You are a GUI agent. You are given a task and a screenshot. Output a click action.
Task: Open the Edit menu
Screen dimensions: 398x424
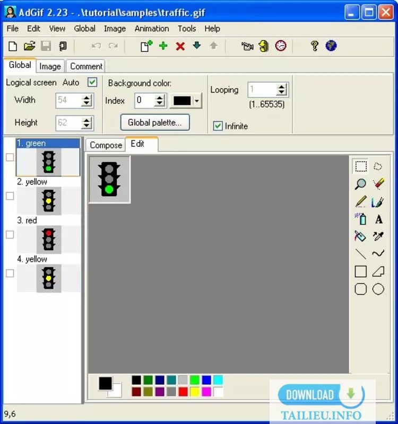pyautogui.click(x=33, y=29)
